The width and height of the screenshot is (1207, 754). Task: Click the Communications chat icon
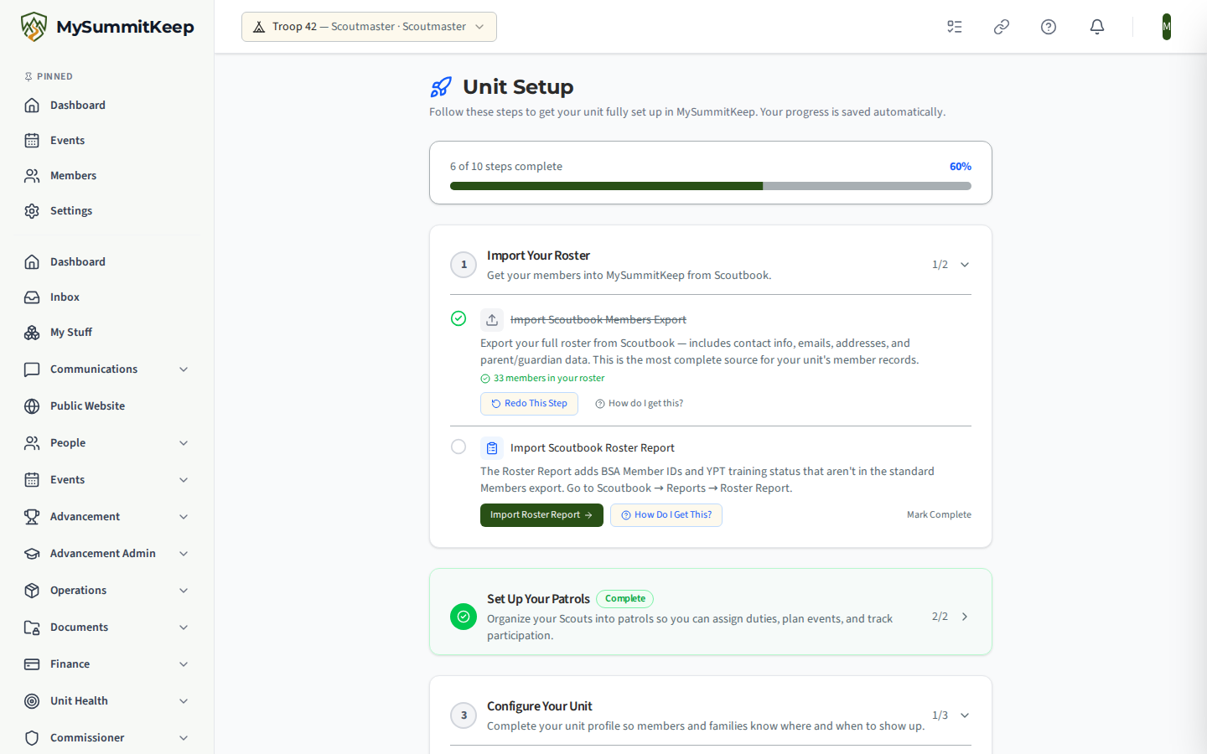pos(32,369)
